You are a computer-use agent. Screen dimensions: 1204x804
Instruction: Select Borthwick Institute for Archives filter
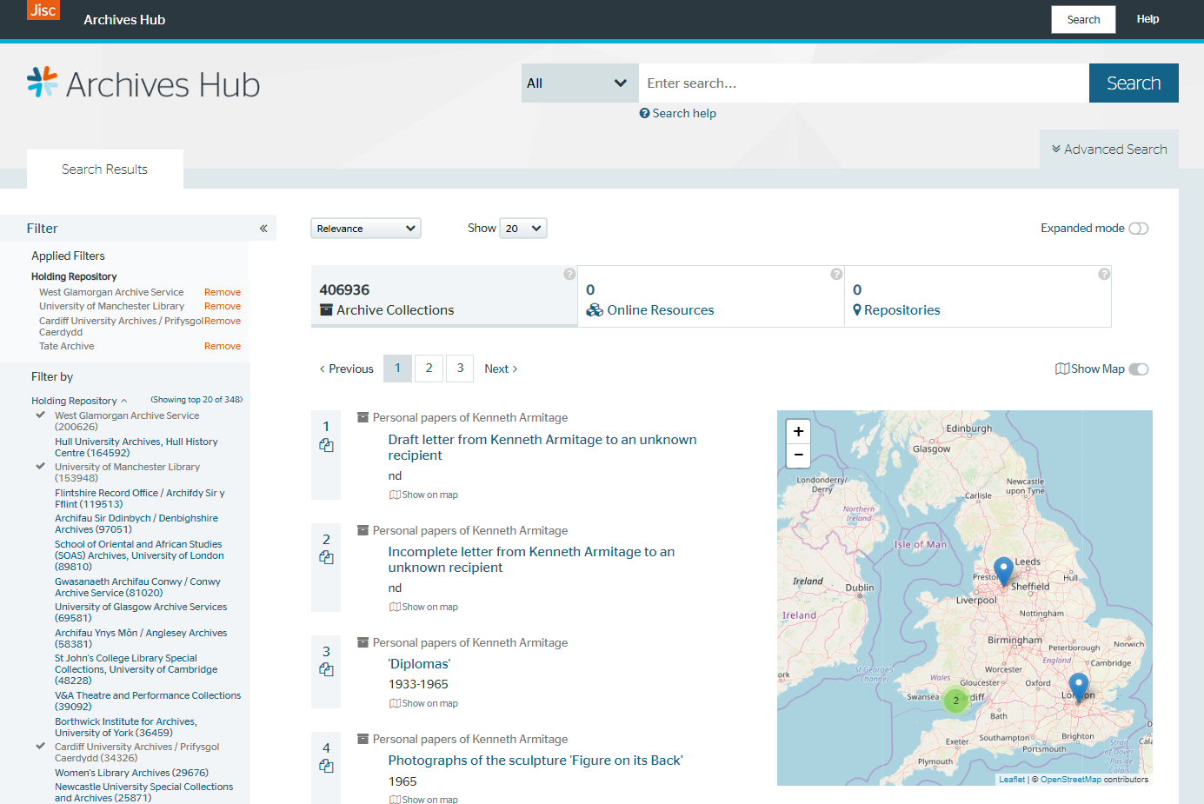(126, 727)
